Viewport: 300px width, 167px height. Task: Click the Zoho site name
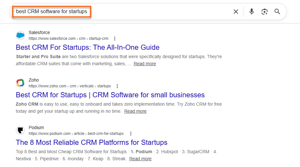[34, 80]
